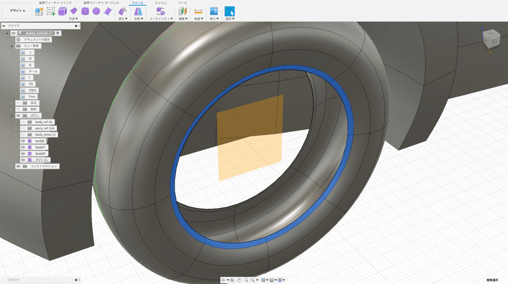This screenshot has width=508, height=284.
Task: Activate beetle_tutorial v7 component radio button
Action: 58,33
